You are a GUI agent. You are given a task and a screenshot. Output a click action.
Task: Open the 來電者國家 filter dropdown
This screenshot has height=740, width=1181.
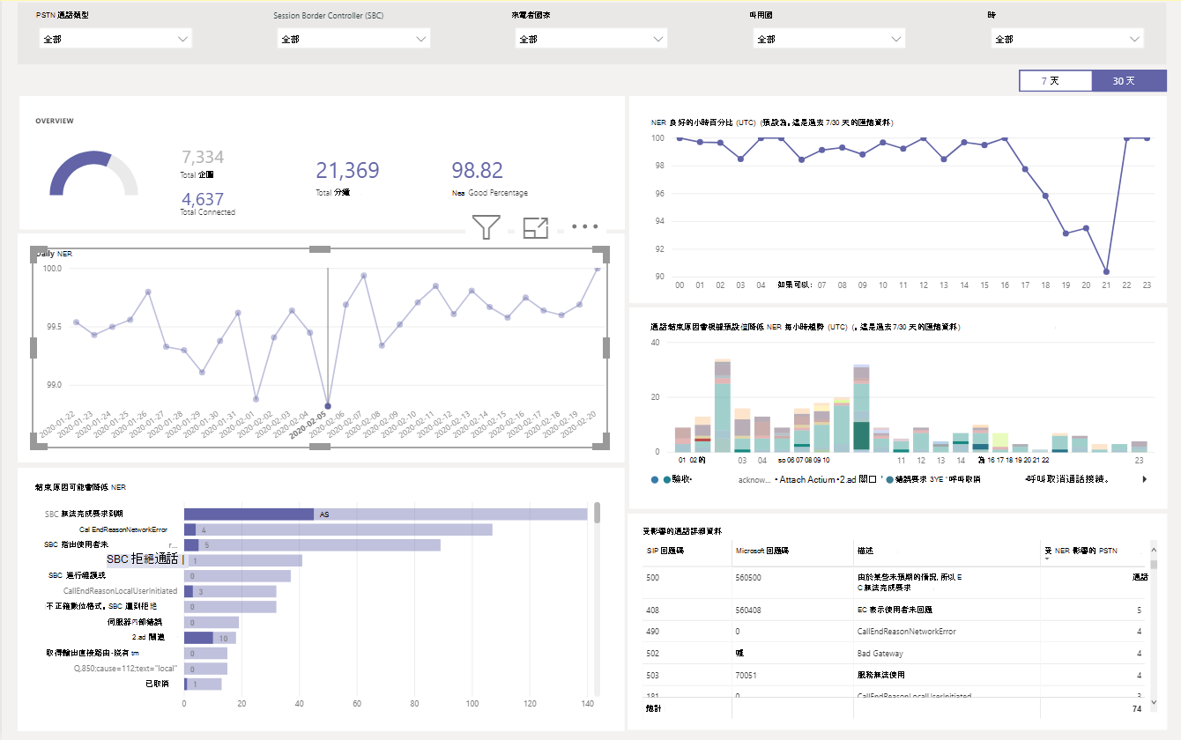(591, 39)
